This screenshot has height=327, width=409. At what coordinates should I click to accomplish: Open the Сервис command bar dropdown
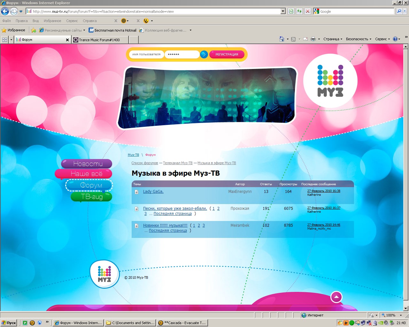point(382,39)
